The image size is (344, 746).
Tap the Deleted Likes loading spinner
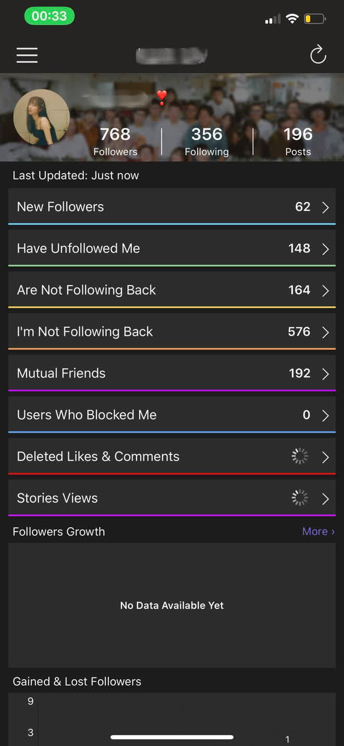[x=300, y=456]
